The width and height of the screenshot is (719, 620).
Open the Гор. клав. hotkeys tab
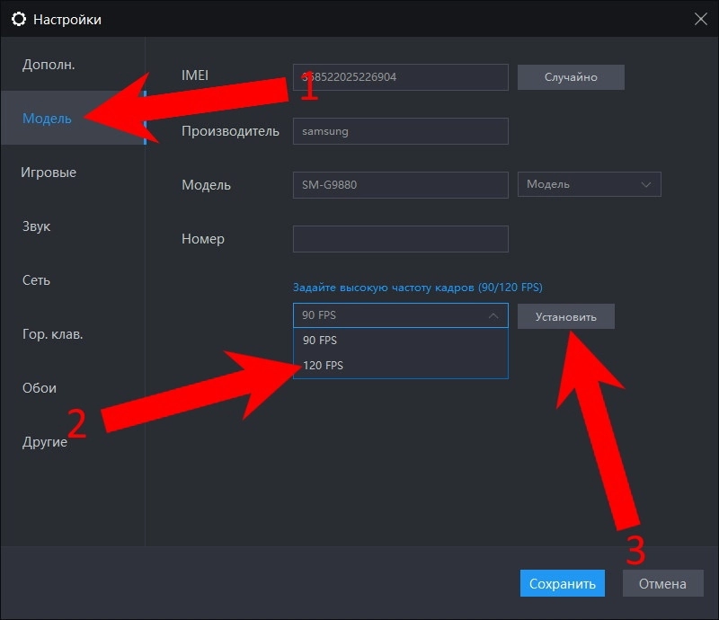[52, 334]
